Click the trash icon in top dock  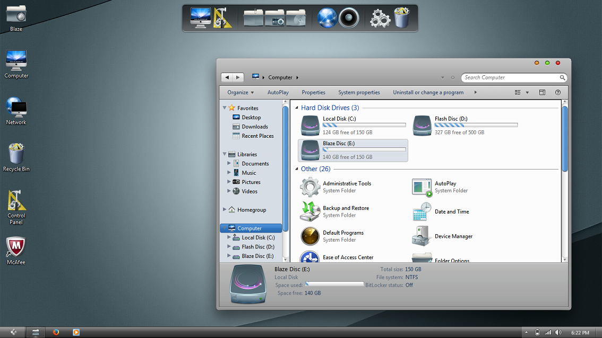(x=402, y=18)
